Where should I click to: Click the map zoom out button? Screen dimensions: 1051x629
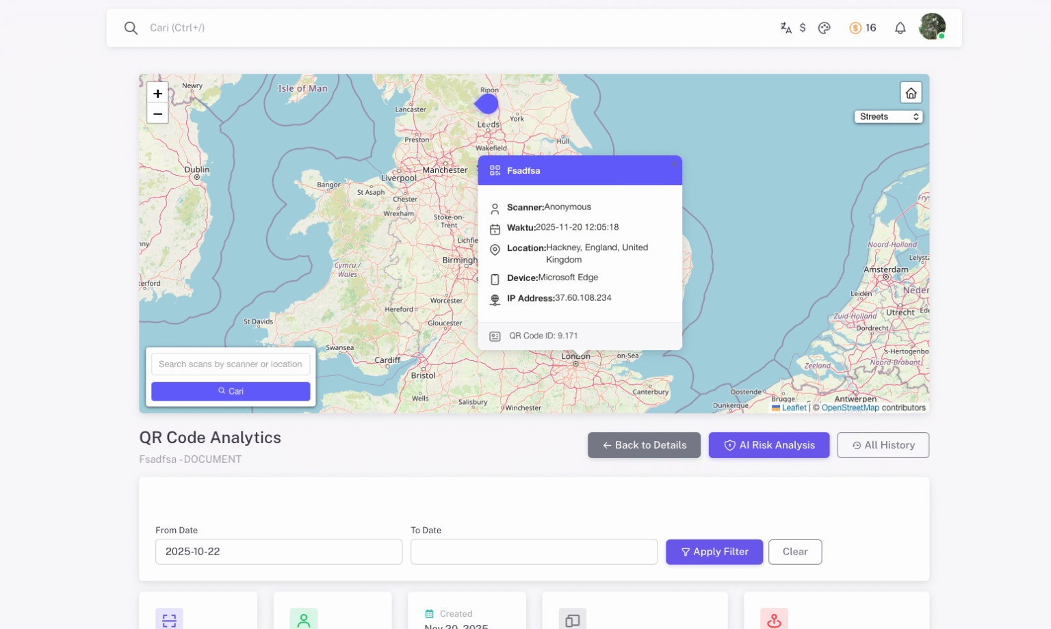(157, 113)
